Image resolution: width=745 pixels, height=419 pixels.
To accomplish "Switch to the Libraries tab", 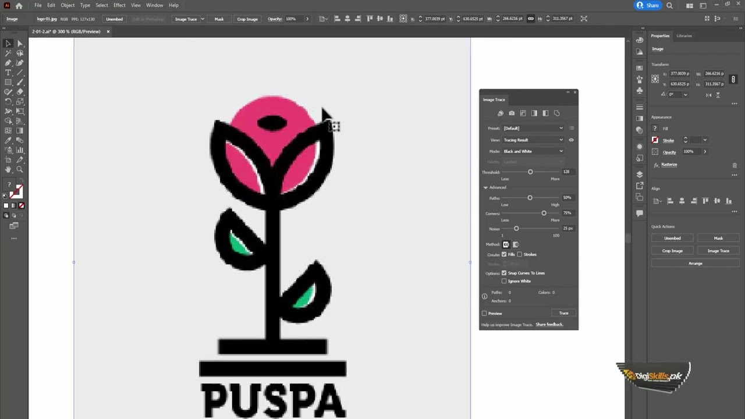I will [x=684, y=36].
